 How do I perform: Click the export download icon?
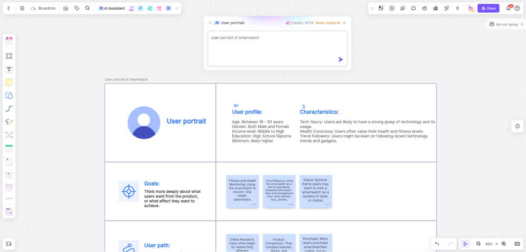[x=66, y=8]
